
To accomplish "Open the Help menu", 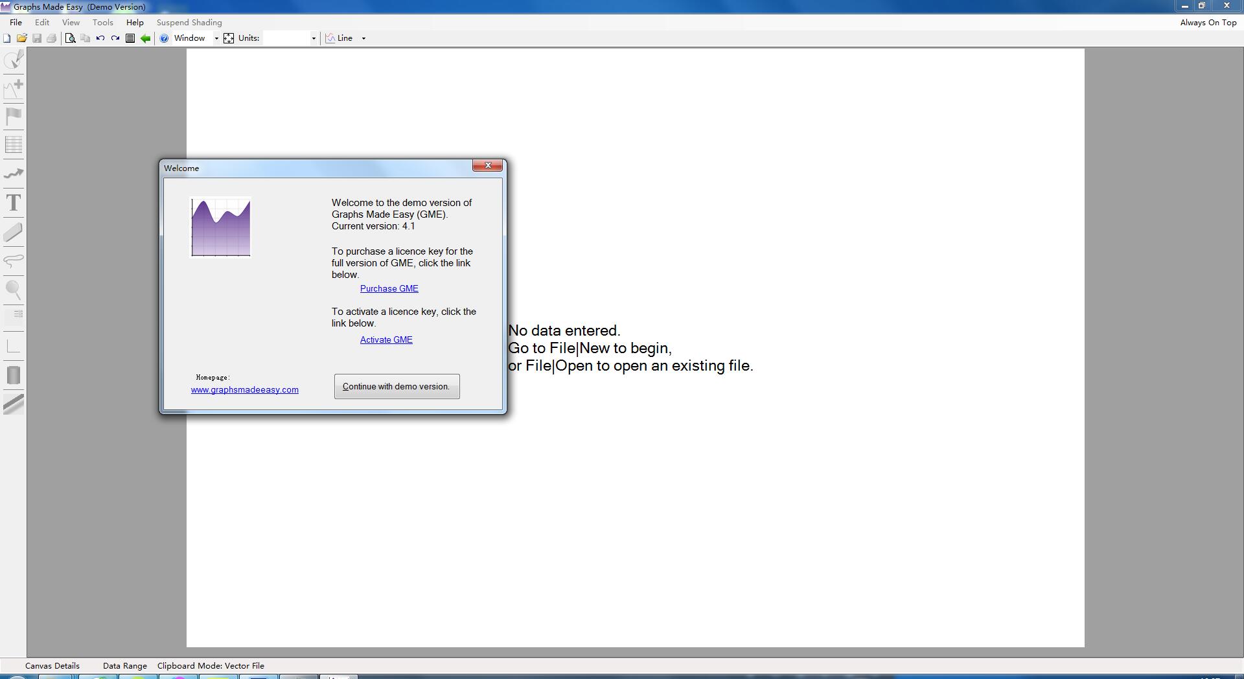I will tap(135, 22).
